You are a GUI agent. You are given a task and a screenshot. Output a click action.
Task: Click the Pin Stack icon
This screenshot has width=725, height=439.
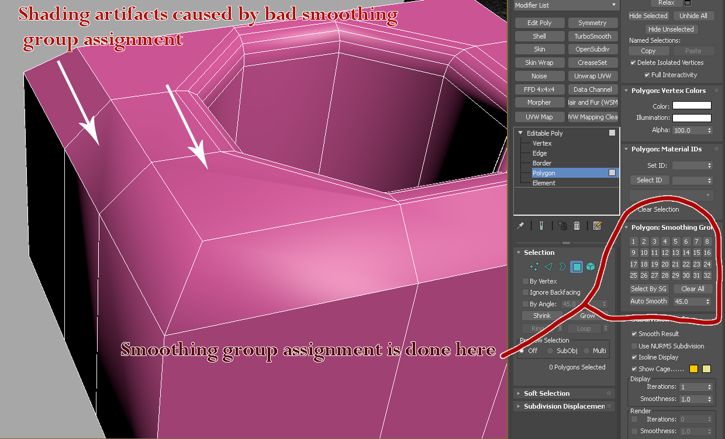click(x=520, y=226)
